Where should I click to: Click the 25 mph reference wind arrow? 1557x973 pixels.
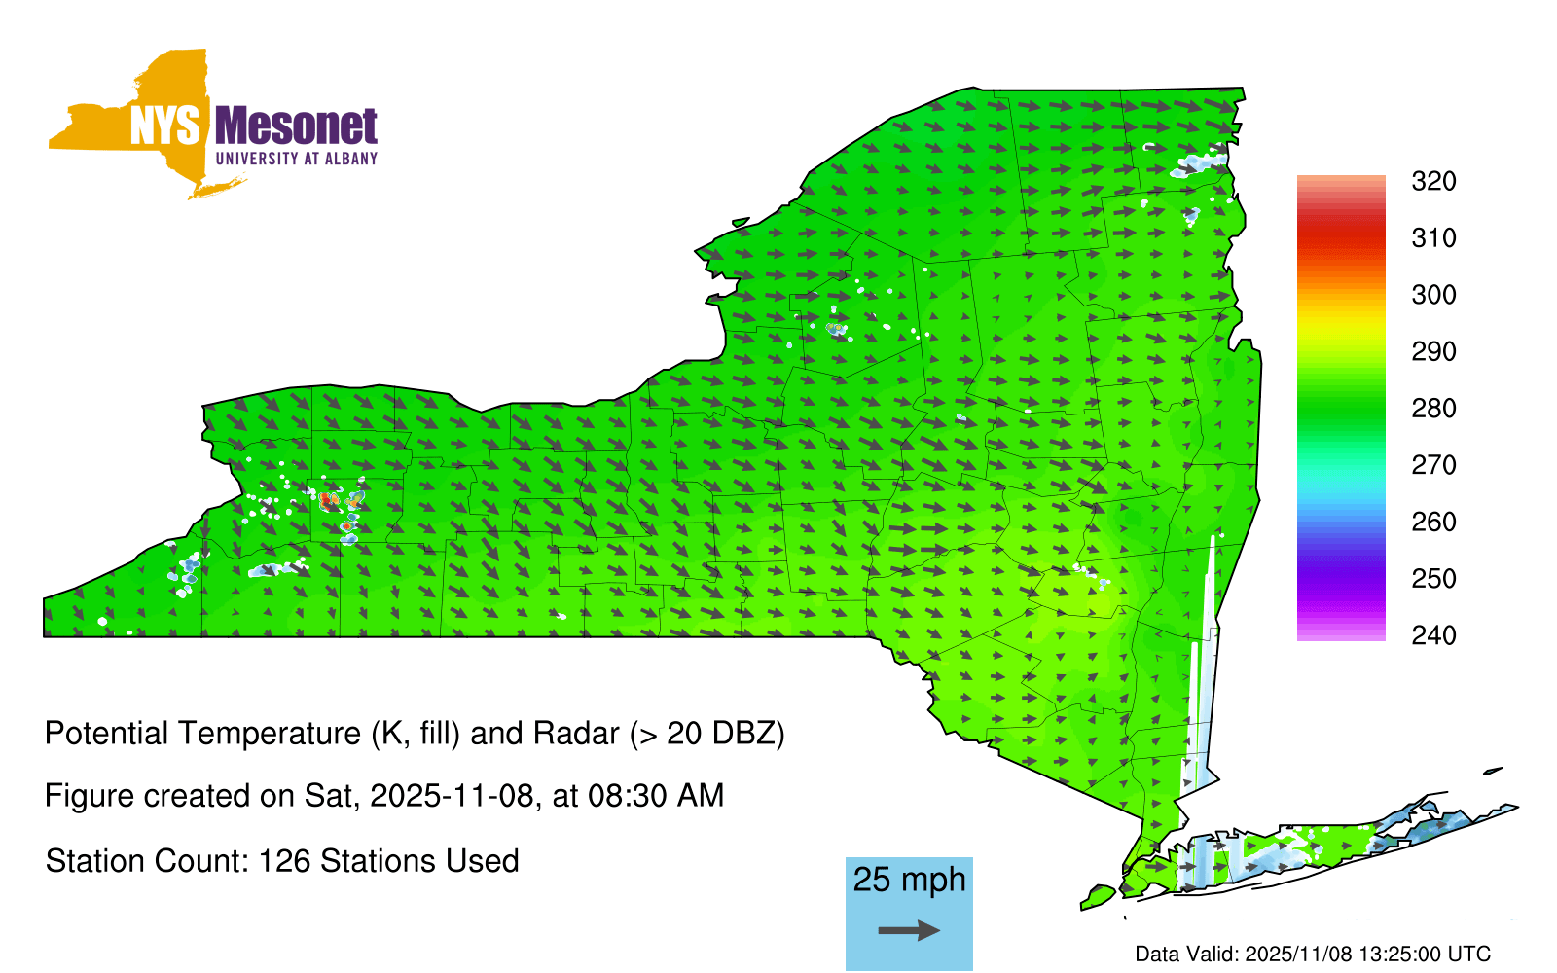click(909, 931)
